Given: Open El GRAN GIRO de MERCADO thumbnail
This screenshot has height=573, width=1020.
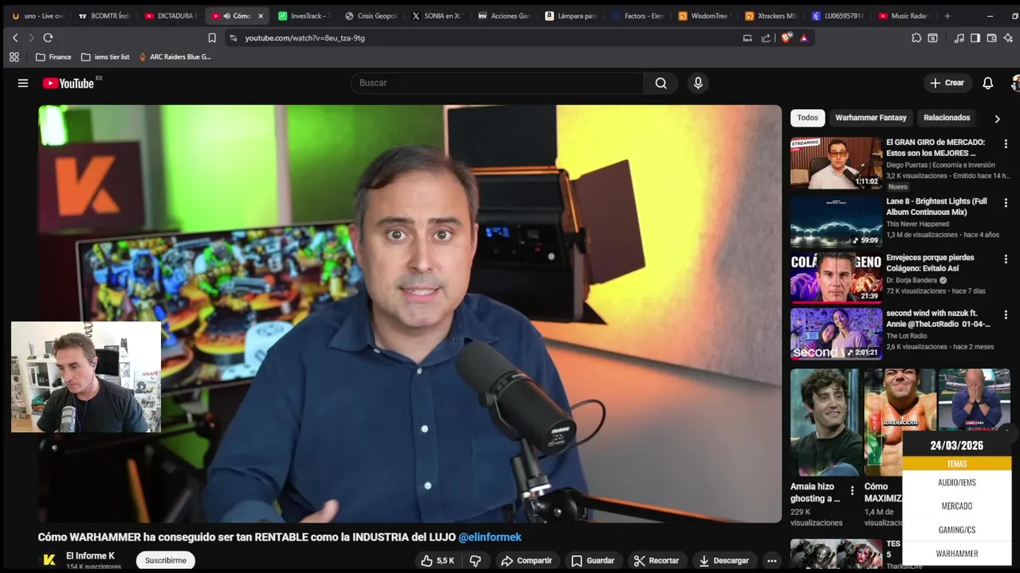Looking at the screenshot, I should pos(836,163).
